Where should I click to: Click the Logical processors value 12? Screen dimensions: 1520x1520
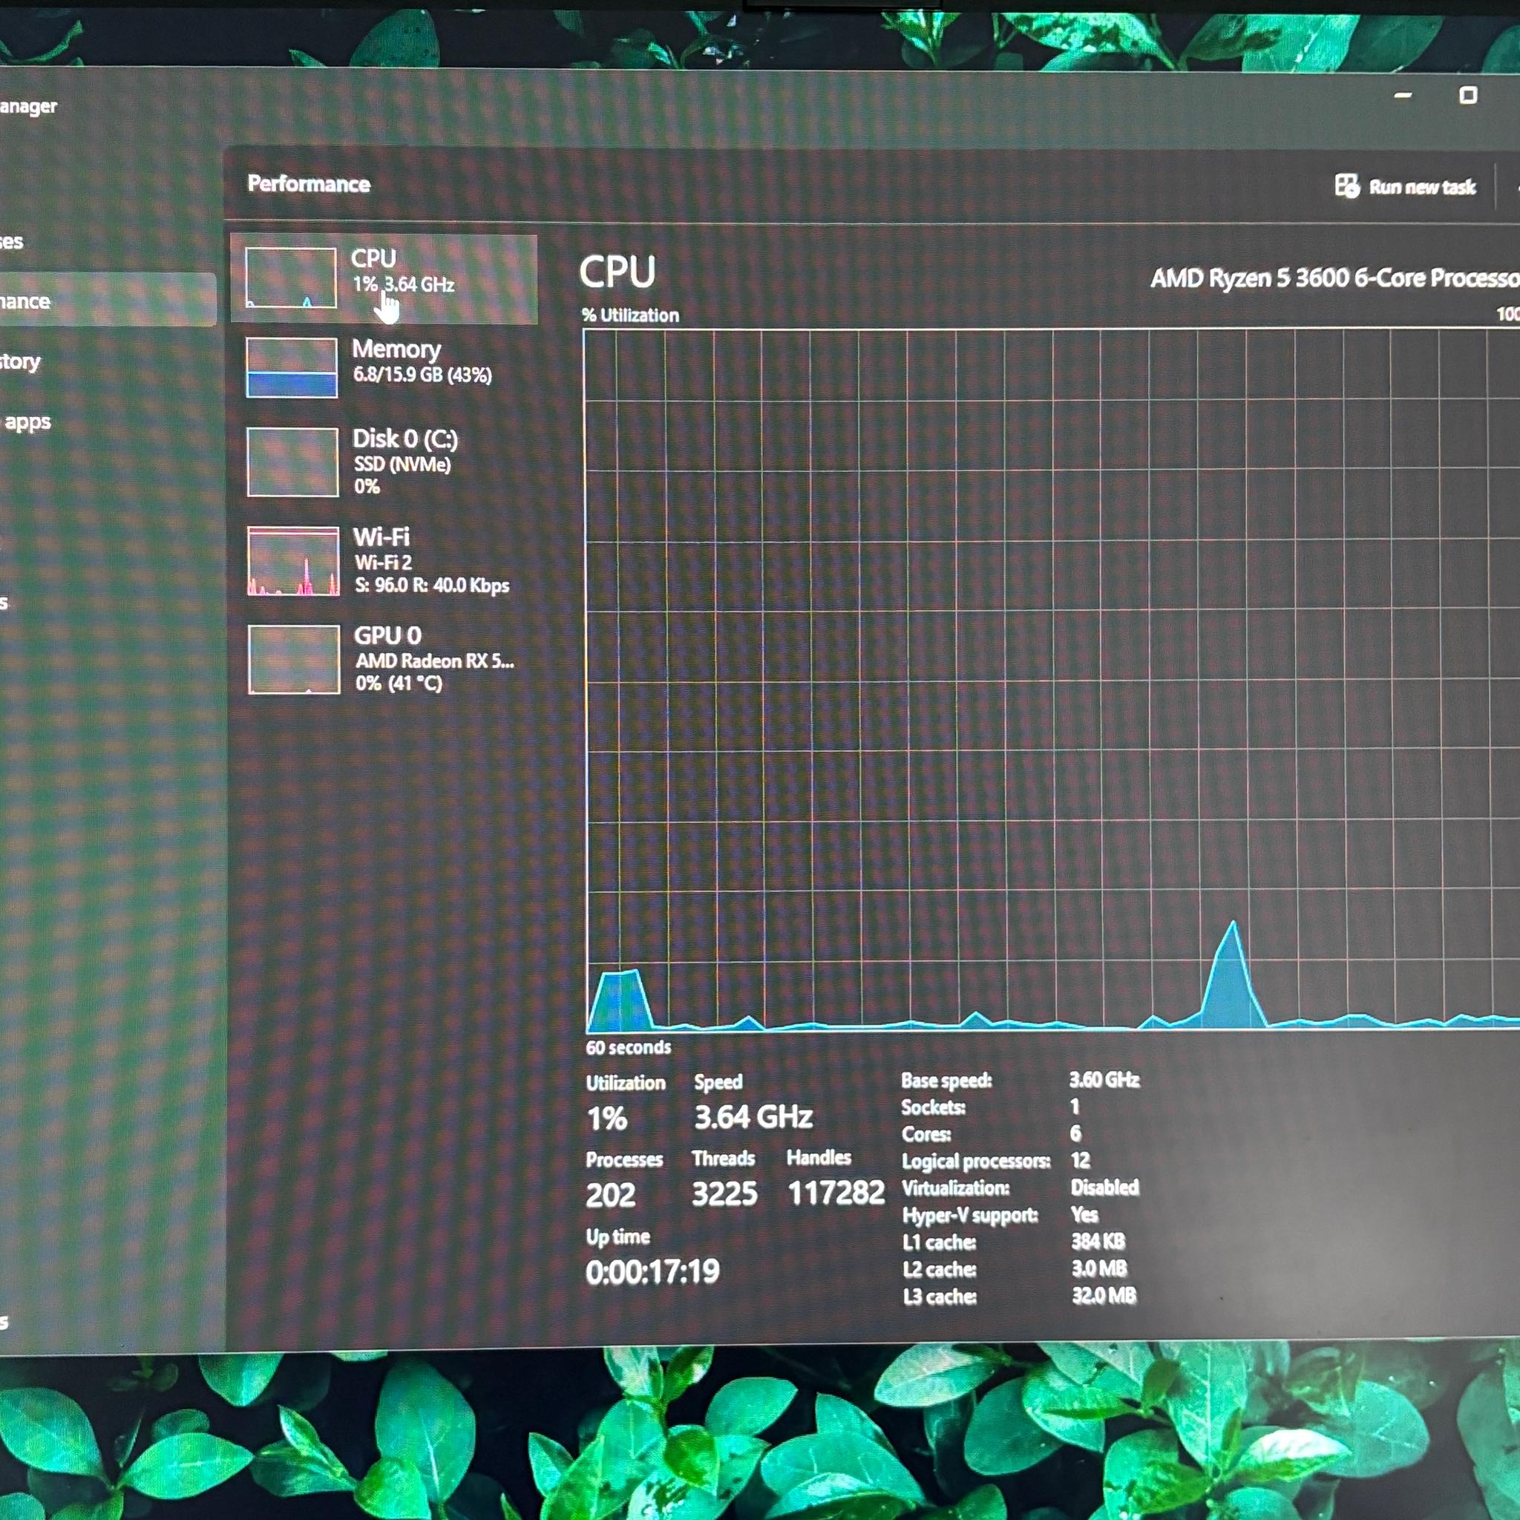[x=1081, y=1161]
